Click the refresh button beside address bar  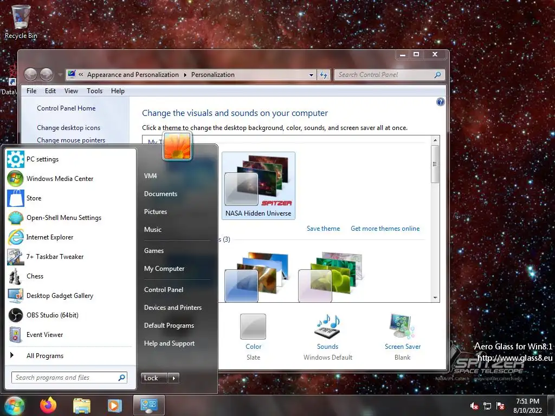point(324,75)
